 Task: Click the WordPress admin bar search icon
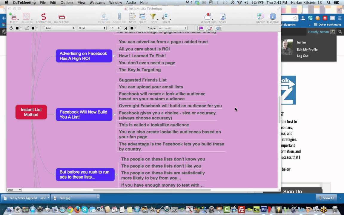click(x=340, y=32)
